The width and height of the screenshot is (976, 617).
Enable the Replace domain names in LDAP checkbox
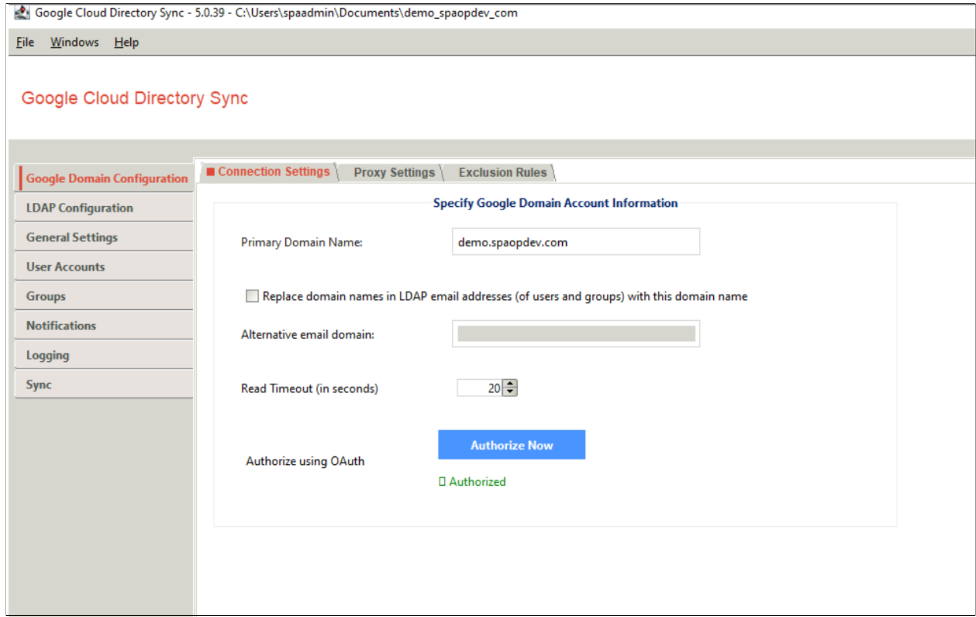click(252, 296)
